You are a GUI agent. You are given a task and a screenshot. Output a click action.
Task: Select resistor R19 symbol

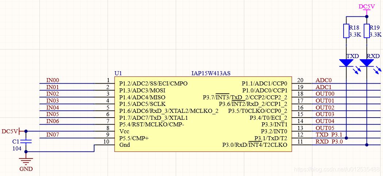pyautogui.click(x=367, y=31)
